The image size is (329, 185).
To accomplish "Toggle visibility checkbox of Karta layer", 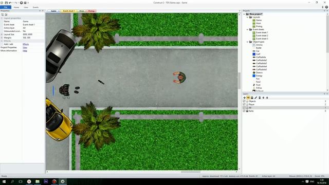I will [x=244, y=111].
